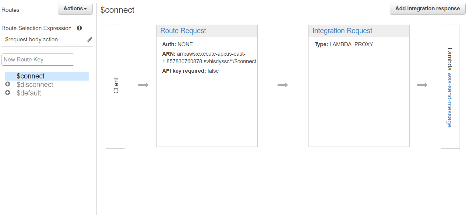Click the Client box
This screenshot has height=215, width=469.
[x=115, y=86]
